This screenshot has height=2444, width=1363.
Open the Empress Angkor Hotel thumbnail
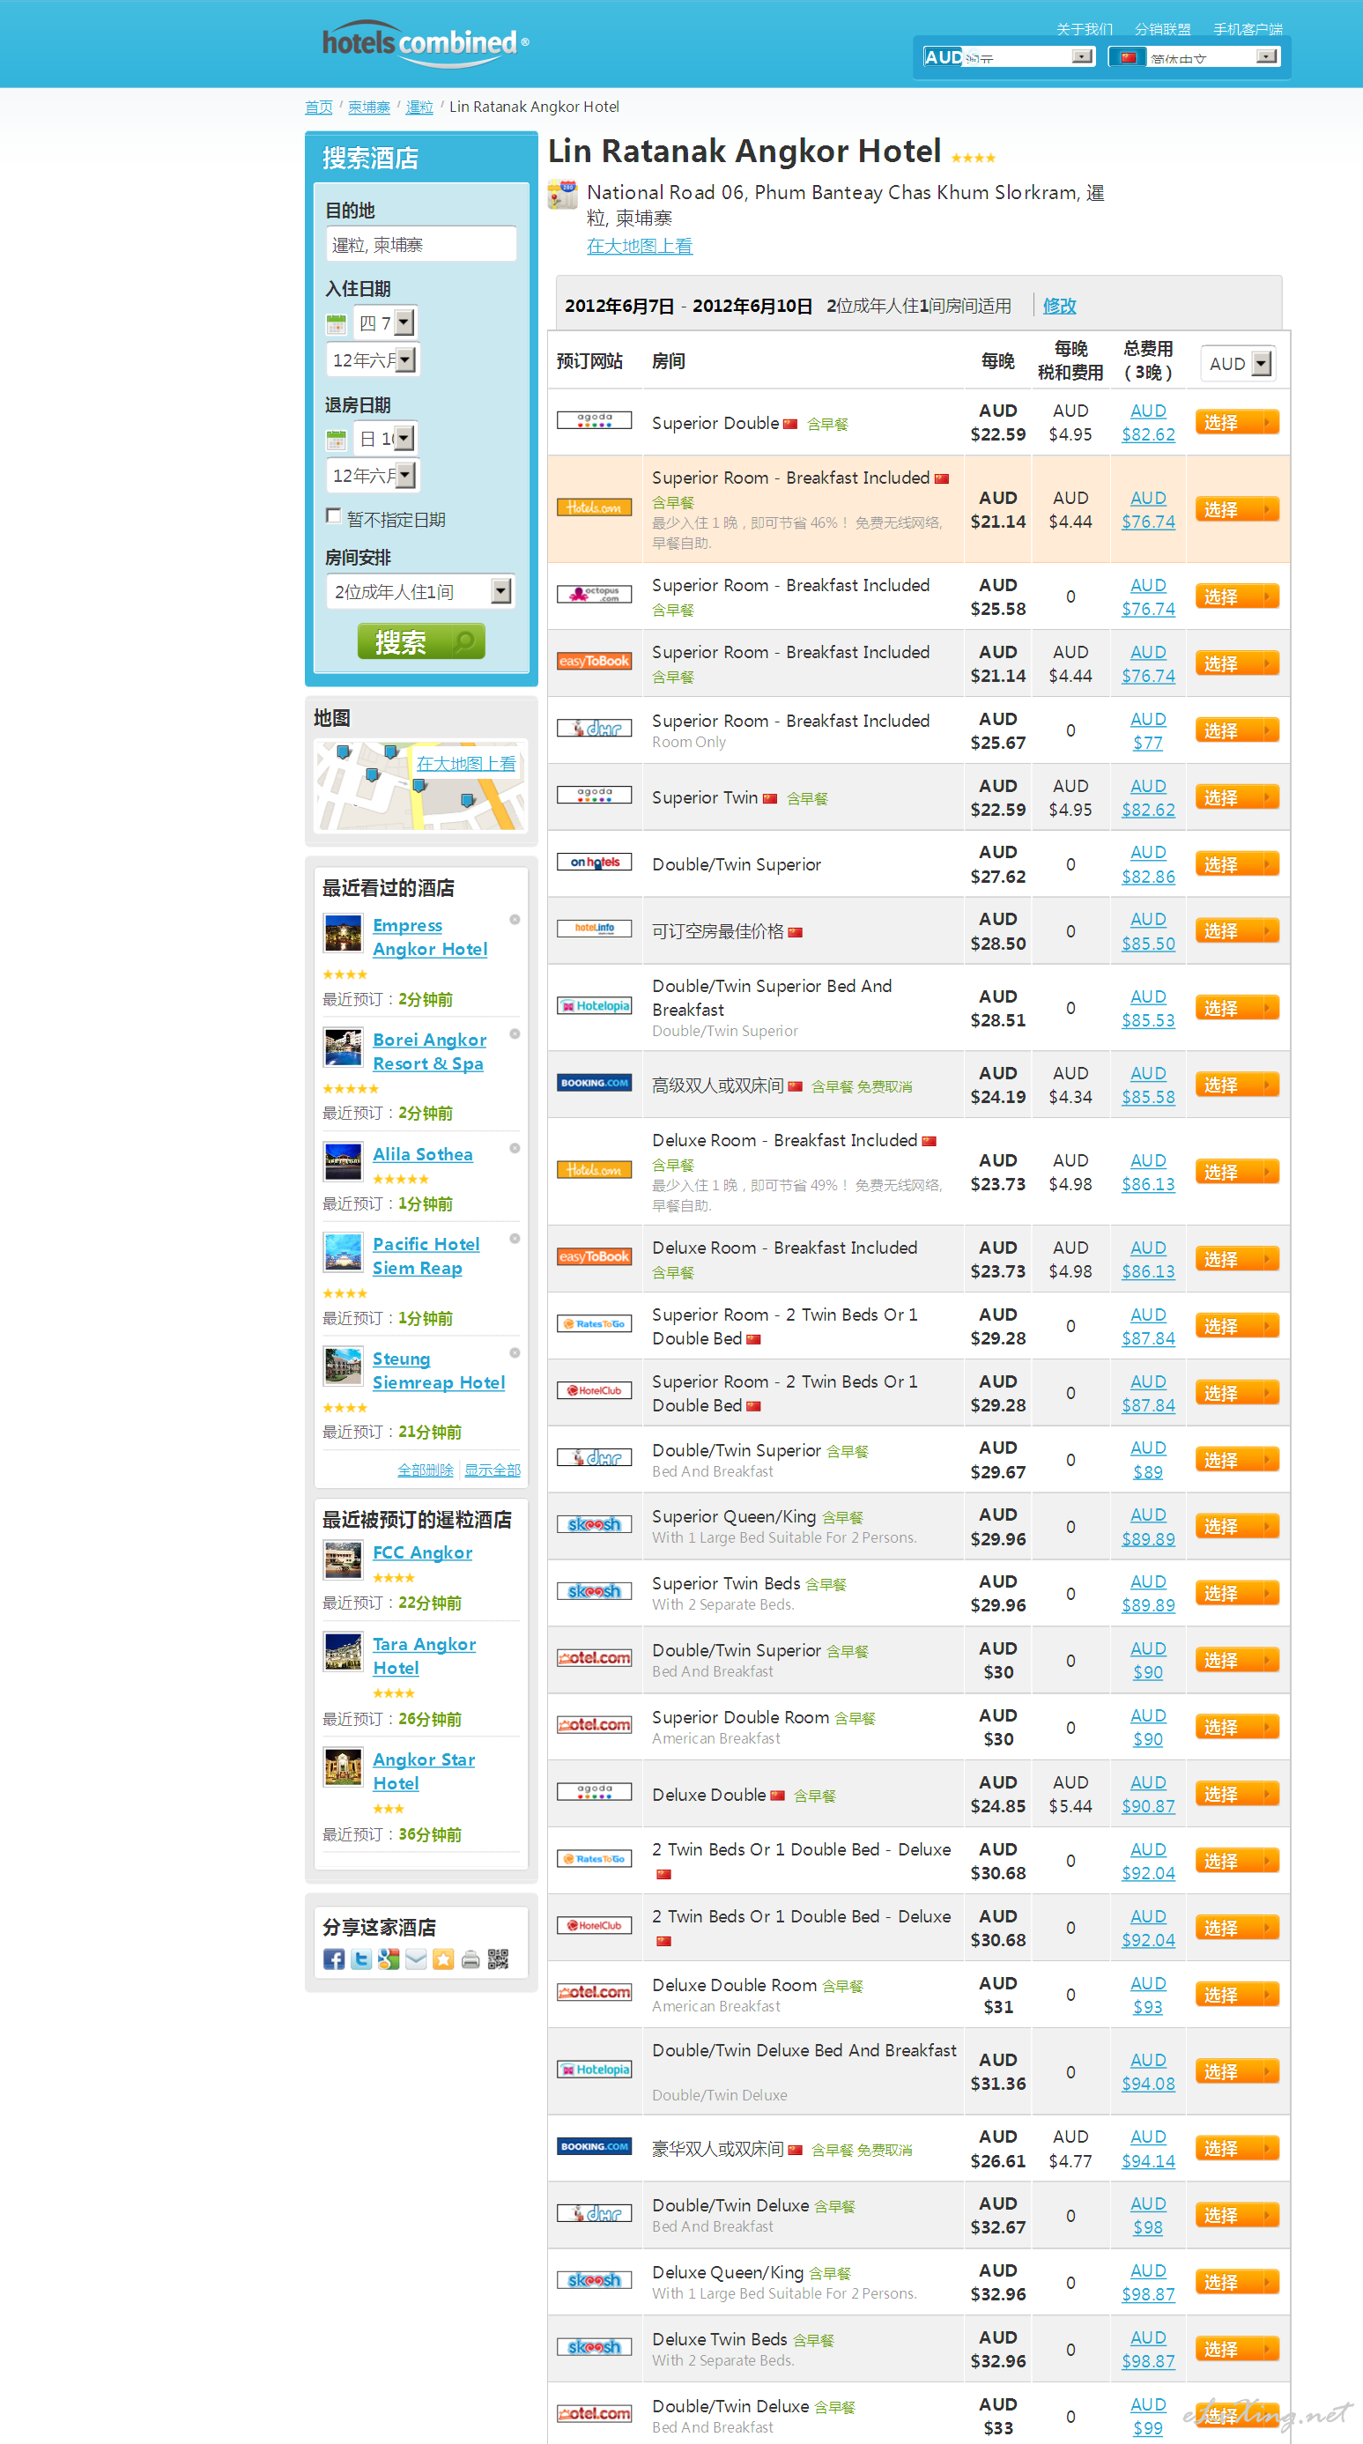click(343, 933)
